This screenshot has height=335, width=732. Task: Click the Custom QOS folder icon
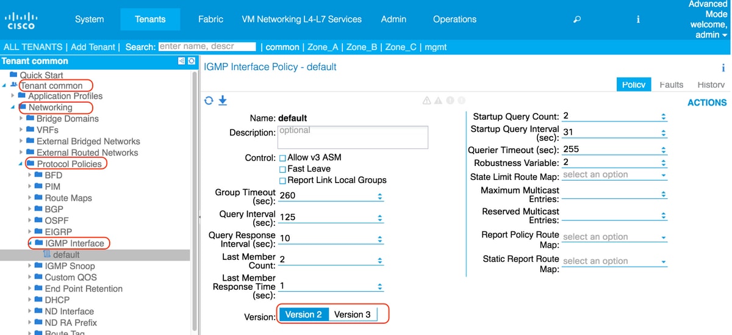[x=39, y=277]
